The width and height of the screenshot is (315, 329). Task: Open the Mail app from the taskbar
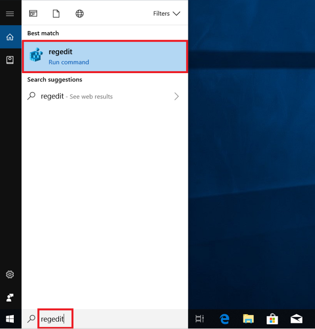click(x=296, y=319)
